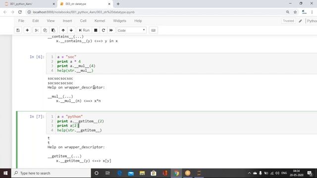
Task: Open the command palette with the keyboard icon
Action: (x=153, y=30)
